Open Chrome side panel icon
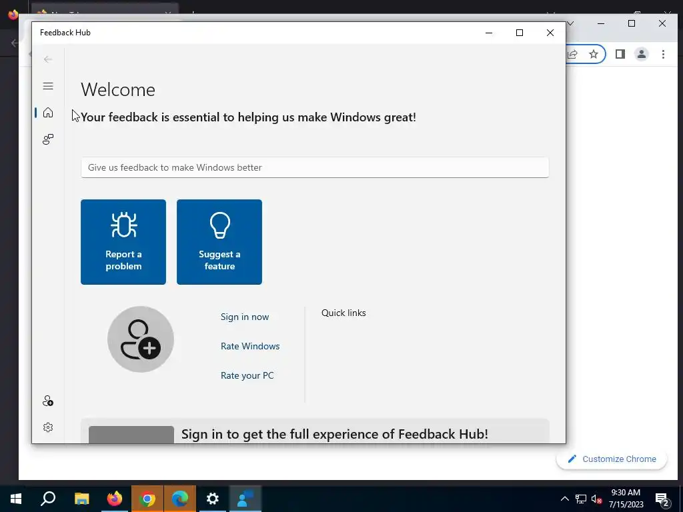Image resolution: width=683 pixels, height=512 pixels. pyautogui.click(x=620, y=54)
